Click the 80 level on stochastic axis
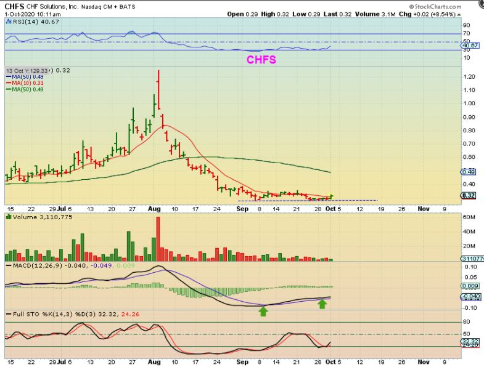This screenshot has height=367, width=484. (467, 322)
